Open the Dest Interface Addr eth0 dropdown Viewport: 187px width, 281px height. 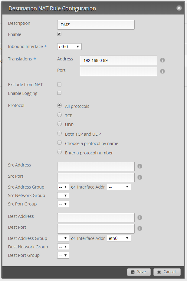pyautogui.click(x=119, y=238)
